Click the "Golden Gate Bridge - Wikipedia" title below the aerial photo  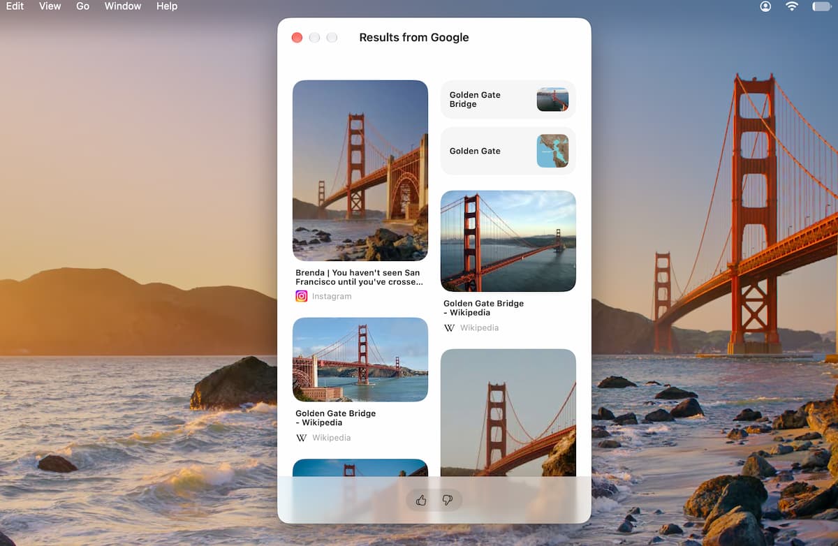[484, 308]
